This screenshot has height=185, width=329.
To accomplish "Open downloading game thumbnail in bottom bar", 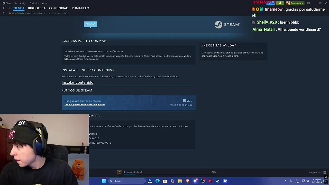I will click(120, 172).
